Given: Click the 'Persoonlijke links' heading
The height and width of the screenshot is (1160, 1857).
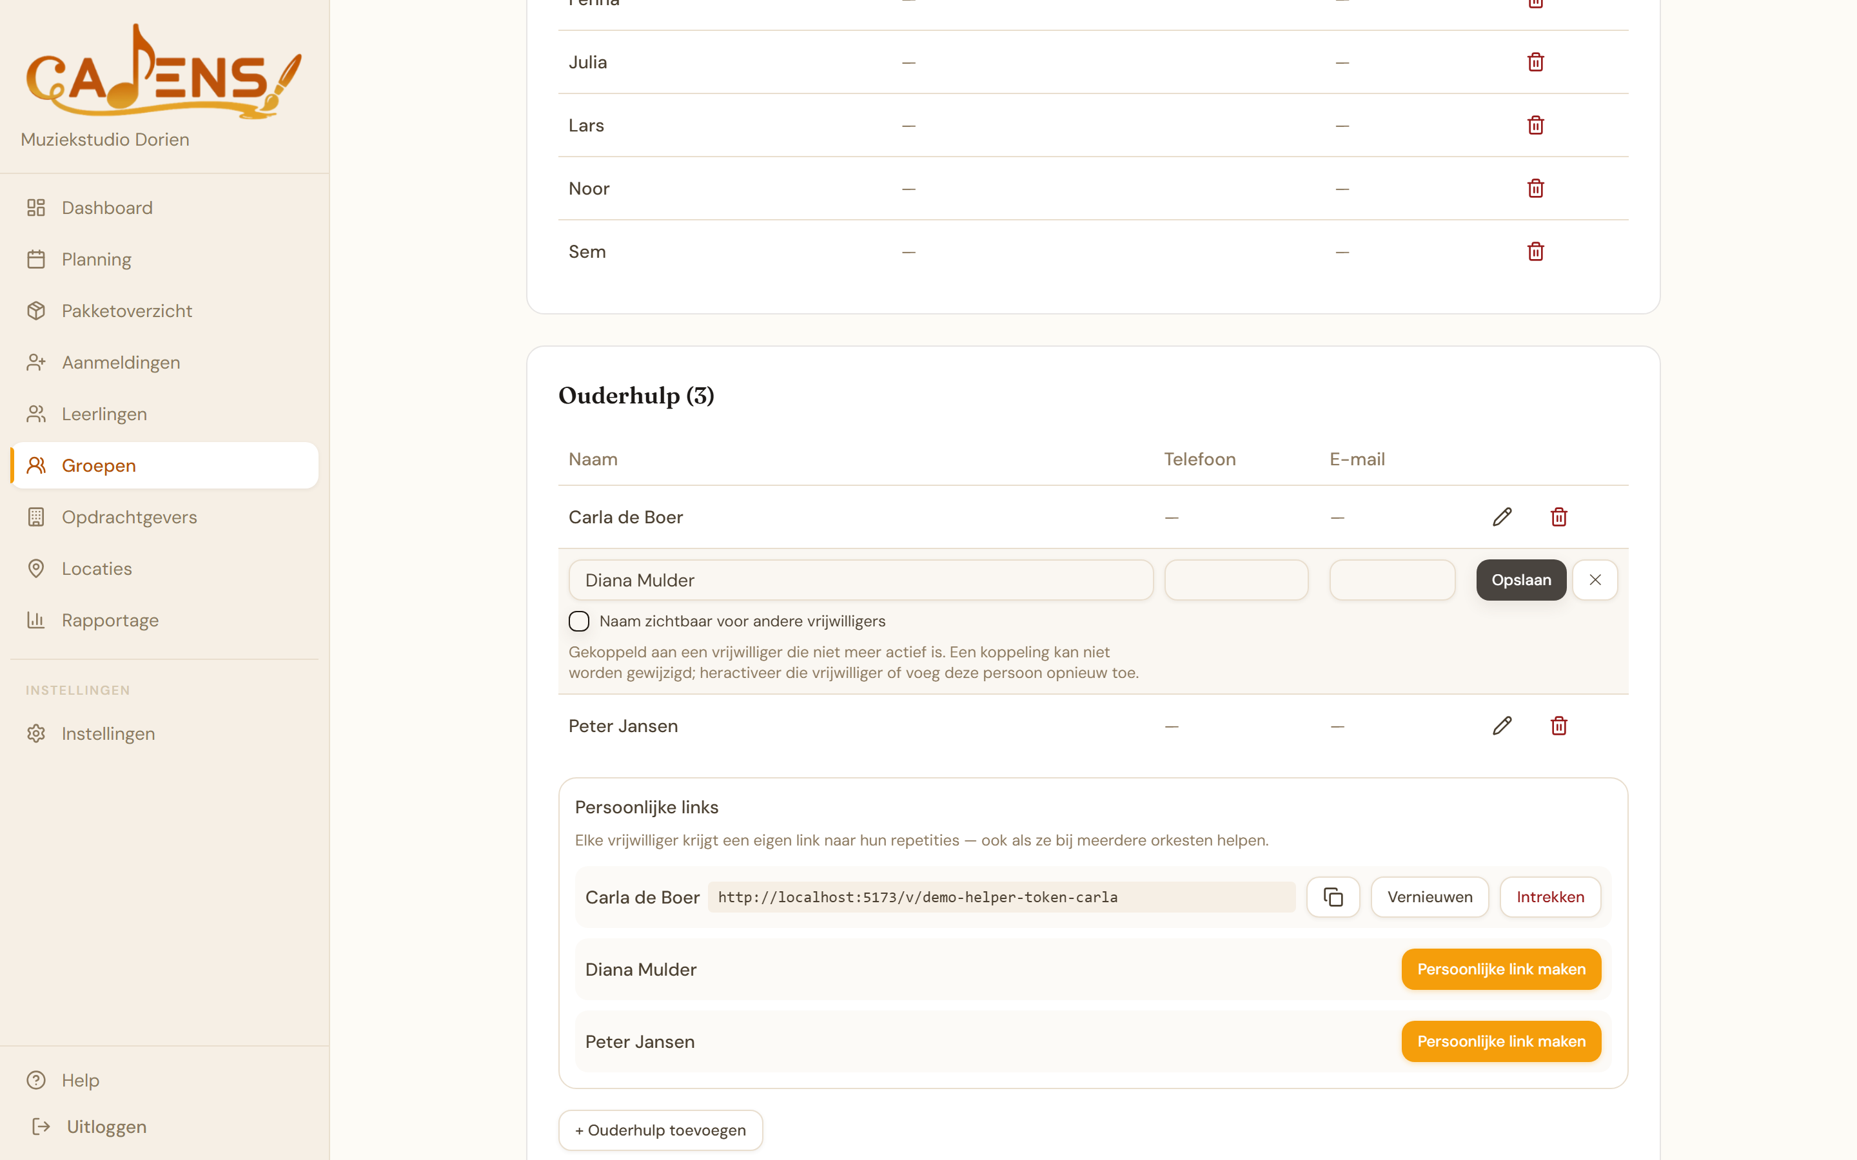Looking at the screenshot, I should (647, 807).
